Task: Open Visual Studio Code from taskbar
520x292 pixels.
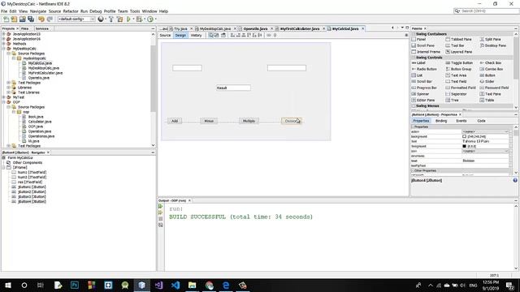Action: click(175, 285)
